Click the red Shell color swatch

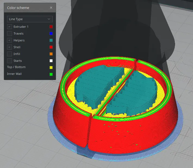51,47
